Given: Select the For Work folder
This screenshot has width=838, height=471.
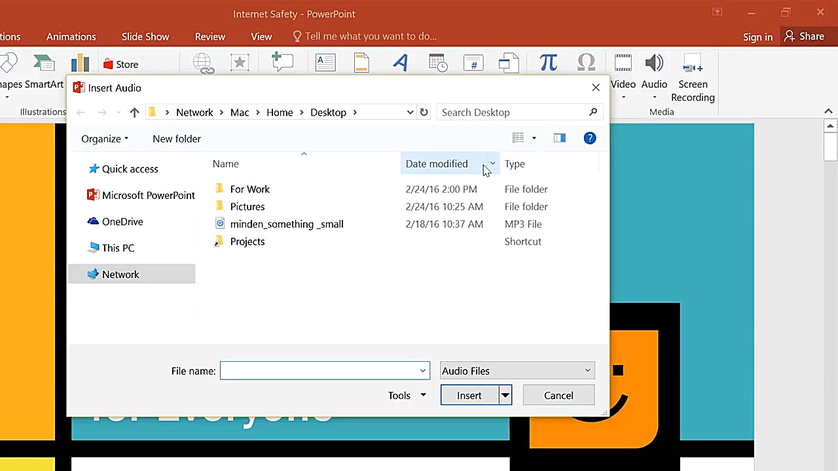Looking at the screenshot, I should click(249, 189).
